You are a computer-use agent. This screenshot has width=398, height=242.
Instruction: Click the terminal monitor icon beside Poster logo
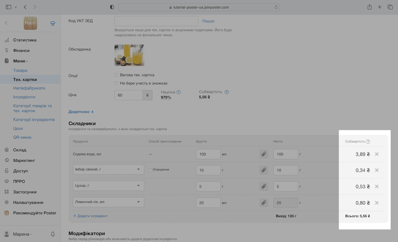[x=52, y=23]
